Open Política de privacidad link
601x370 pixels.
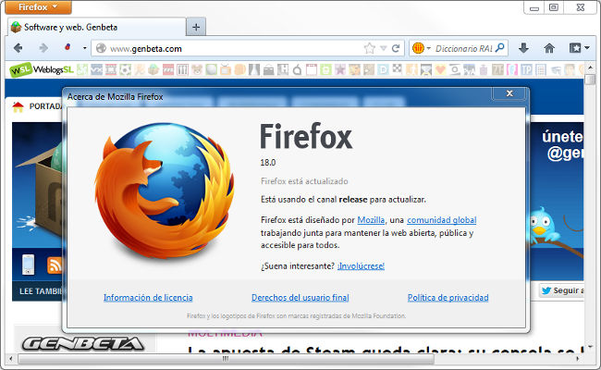pyautogui.click(x=448, y=297)
